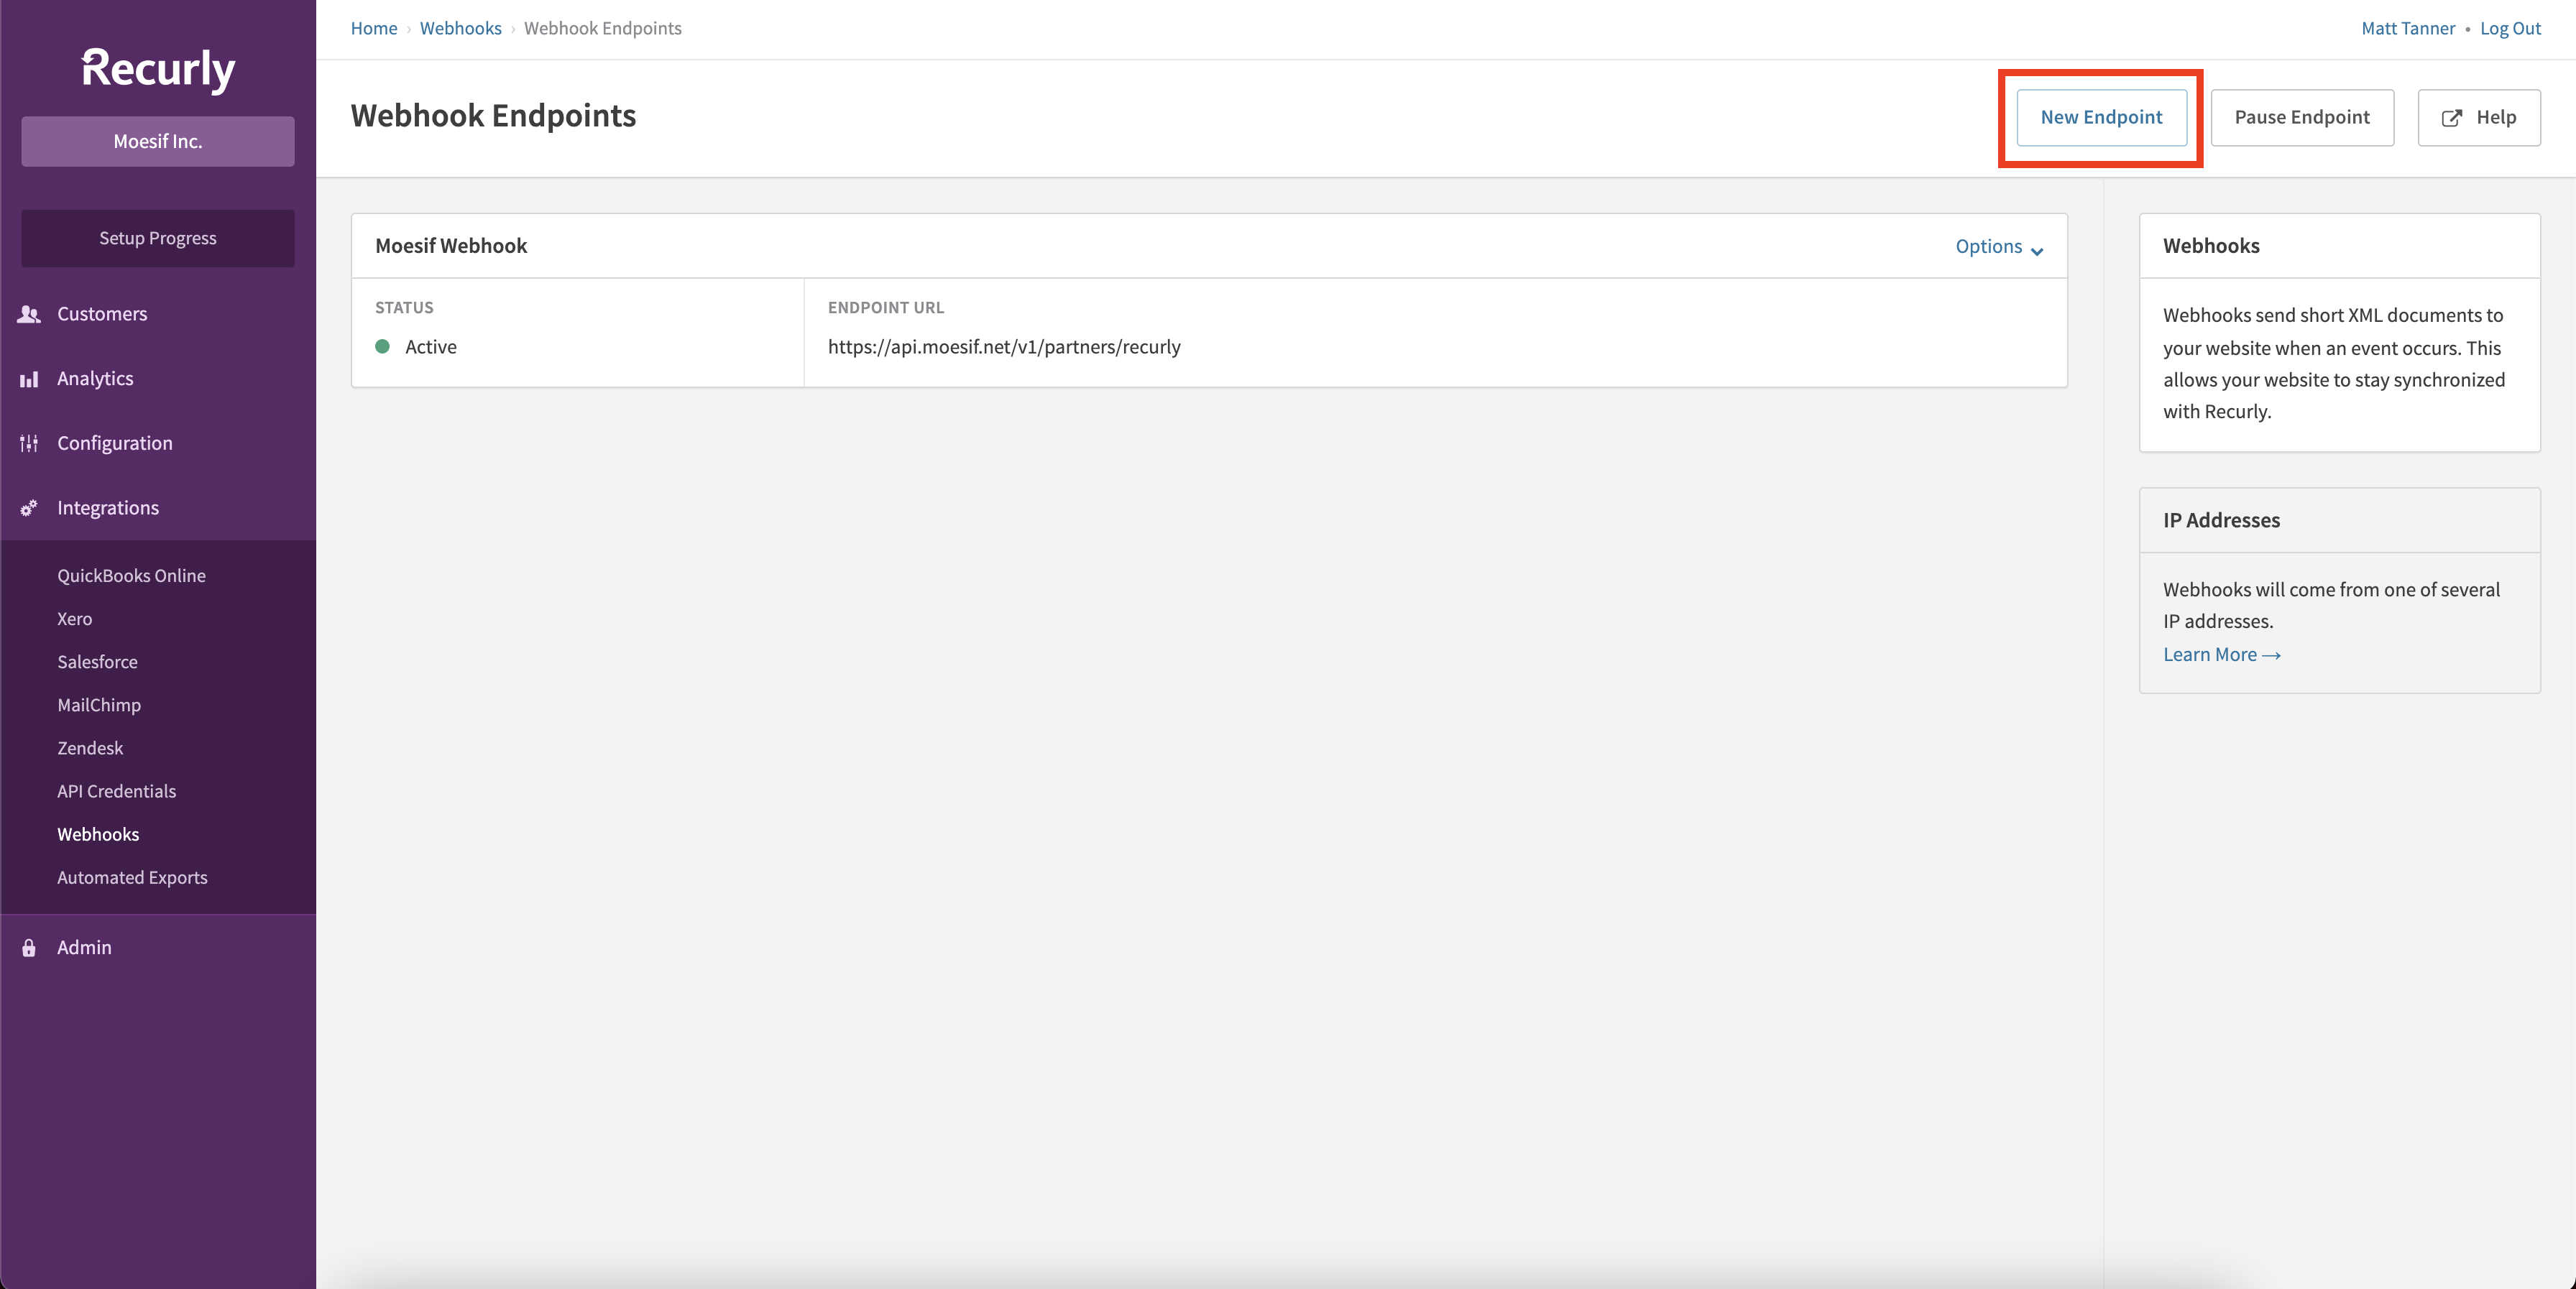
Task: Select the Customers icon in the sidebar
Action: (x=29, y=313)
